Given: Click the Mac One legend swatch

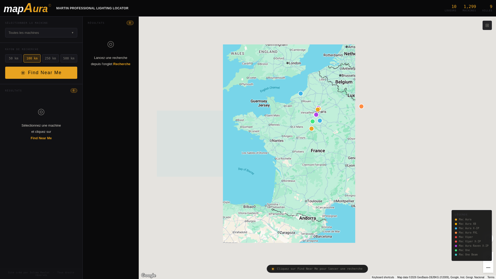Looking at the screenshot, I should click(x=456, y=250).
